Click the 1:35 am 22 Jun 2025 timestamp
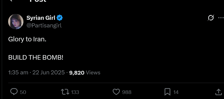The image size is (224, 99). click(x=36, y=73)
